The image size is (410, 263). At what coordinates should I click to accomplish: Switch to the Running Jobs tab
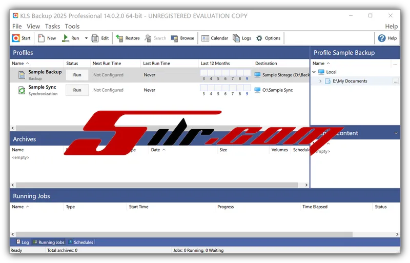[48, 242]
